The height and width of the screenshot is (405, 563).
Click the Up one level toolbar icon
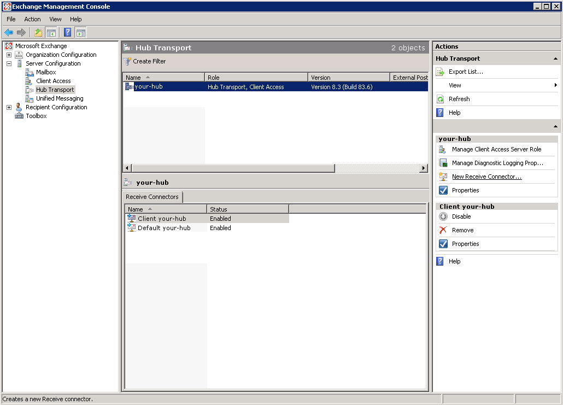pos(38,33)
